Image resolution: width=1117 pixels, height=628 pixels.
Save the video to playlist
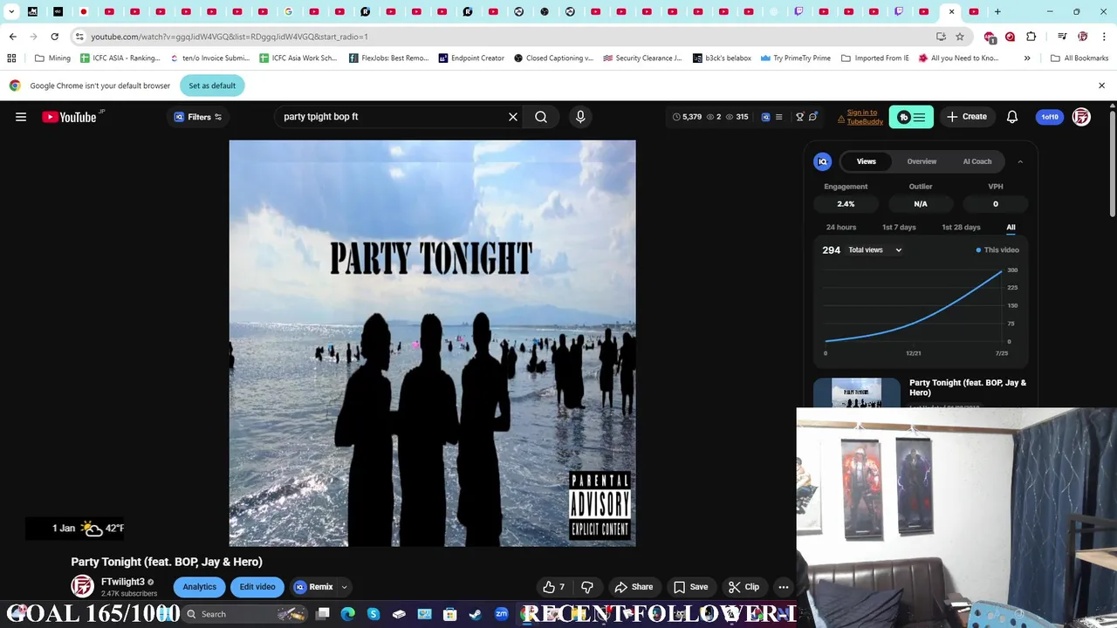click(x=690, y=587)
